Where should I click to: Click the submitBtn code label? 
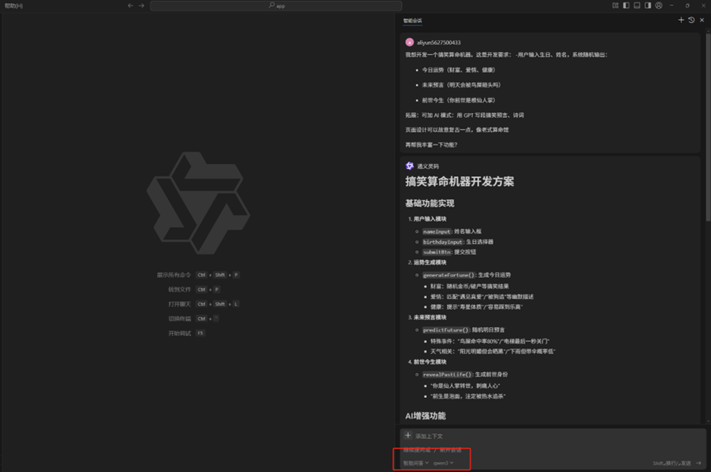point(437,252)
